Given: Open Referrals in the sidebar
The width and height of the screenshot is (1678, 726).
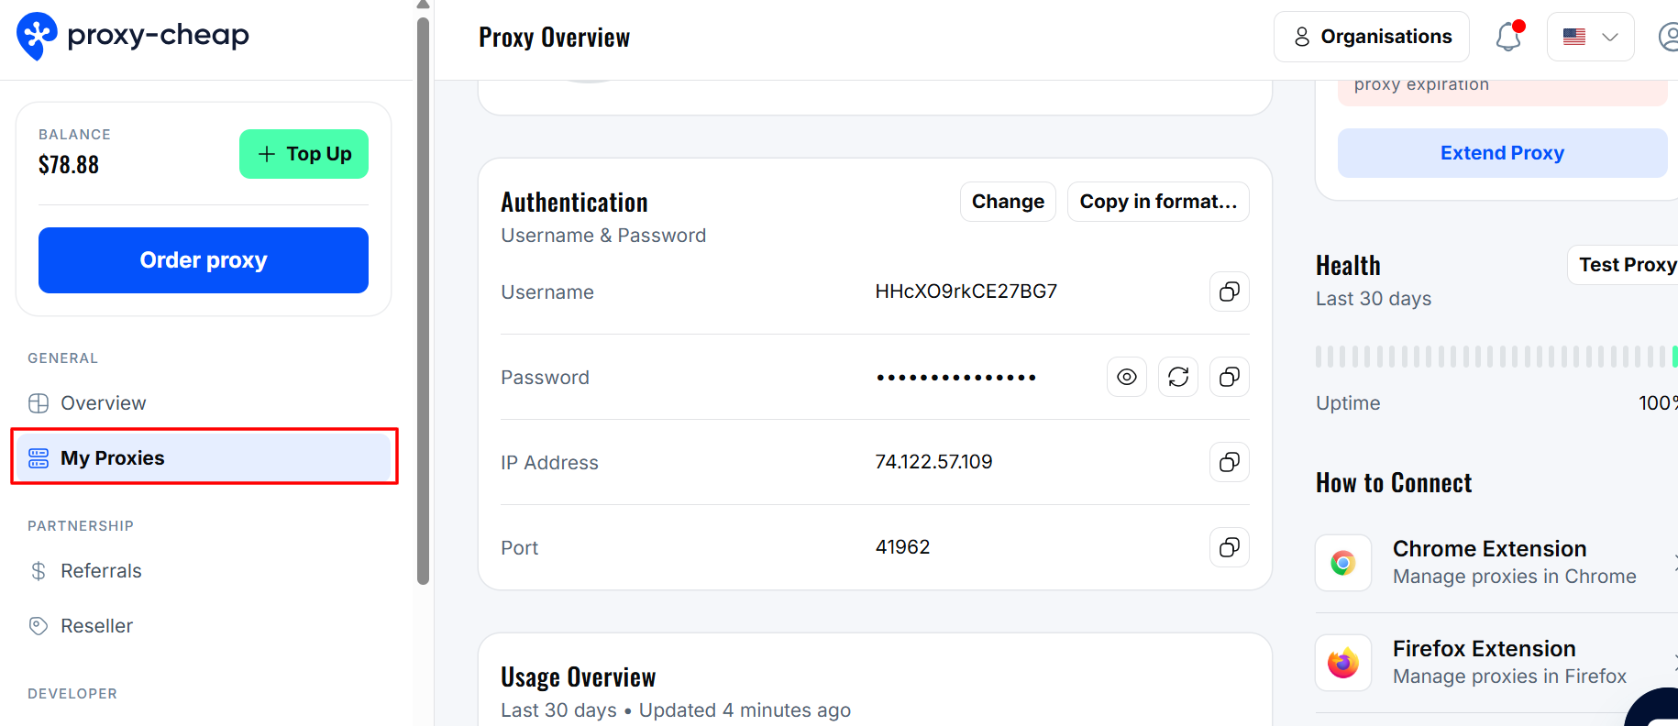Looking at the screenshot, I should (204, 571).
